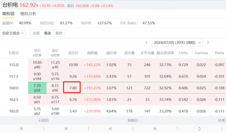Click ask 5.60 x190 cell
Image resolution: width=226 pixels, height=133 pixels.
(55, 111)
